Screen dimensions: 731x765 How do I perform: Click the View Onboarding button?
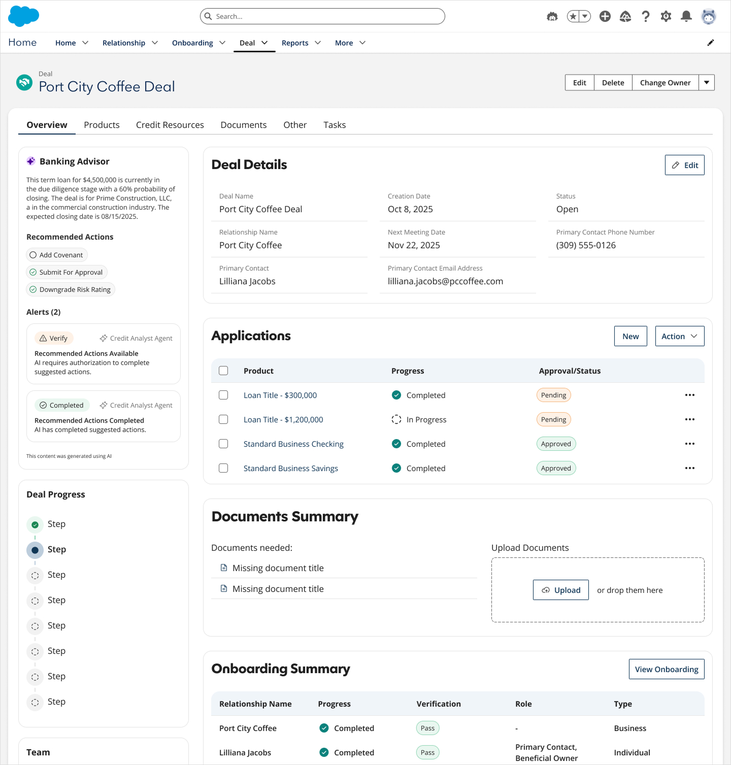pos(666,669)
